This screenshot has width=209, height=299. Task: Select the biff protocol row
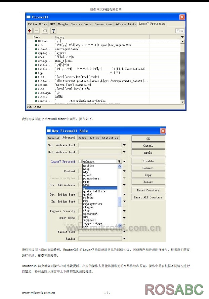point(103,77)
